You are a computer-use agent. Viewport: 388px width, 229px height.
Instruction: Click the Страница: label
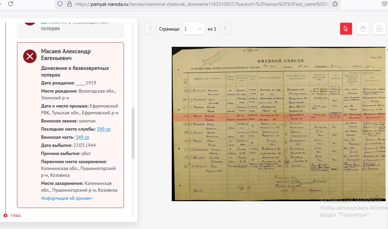[x=169, y=29]
